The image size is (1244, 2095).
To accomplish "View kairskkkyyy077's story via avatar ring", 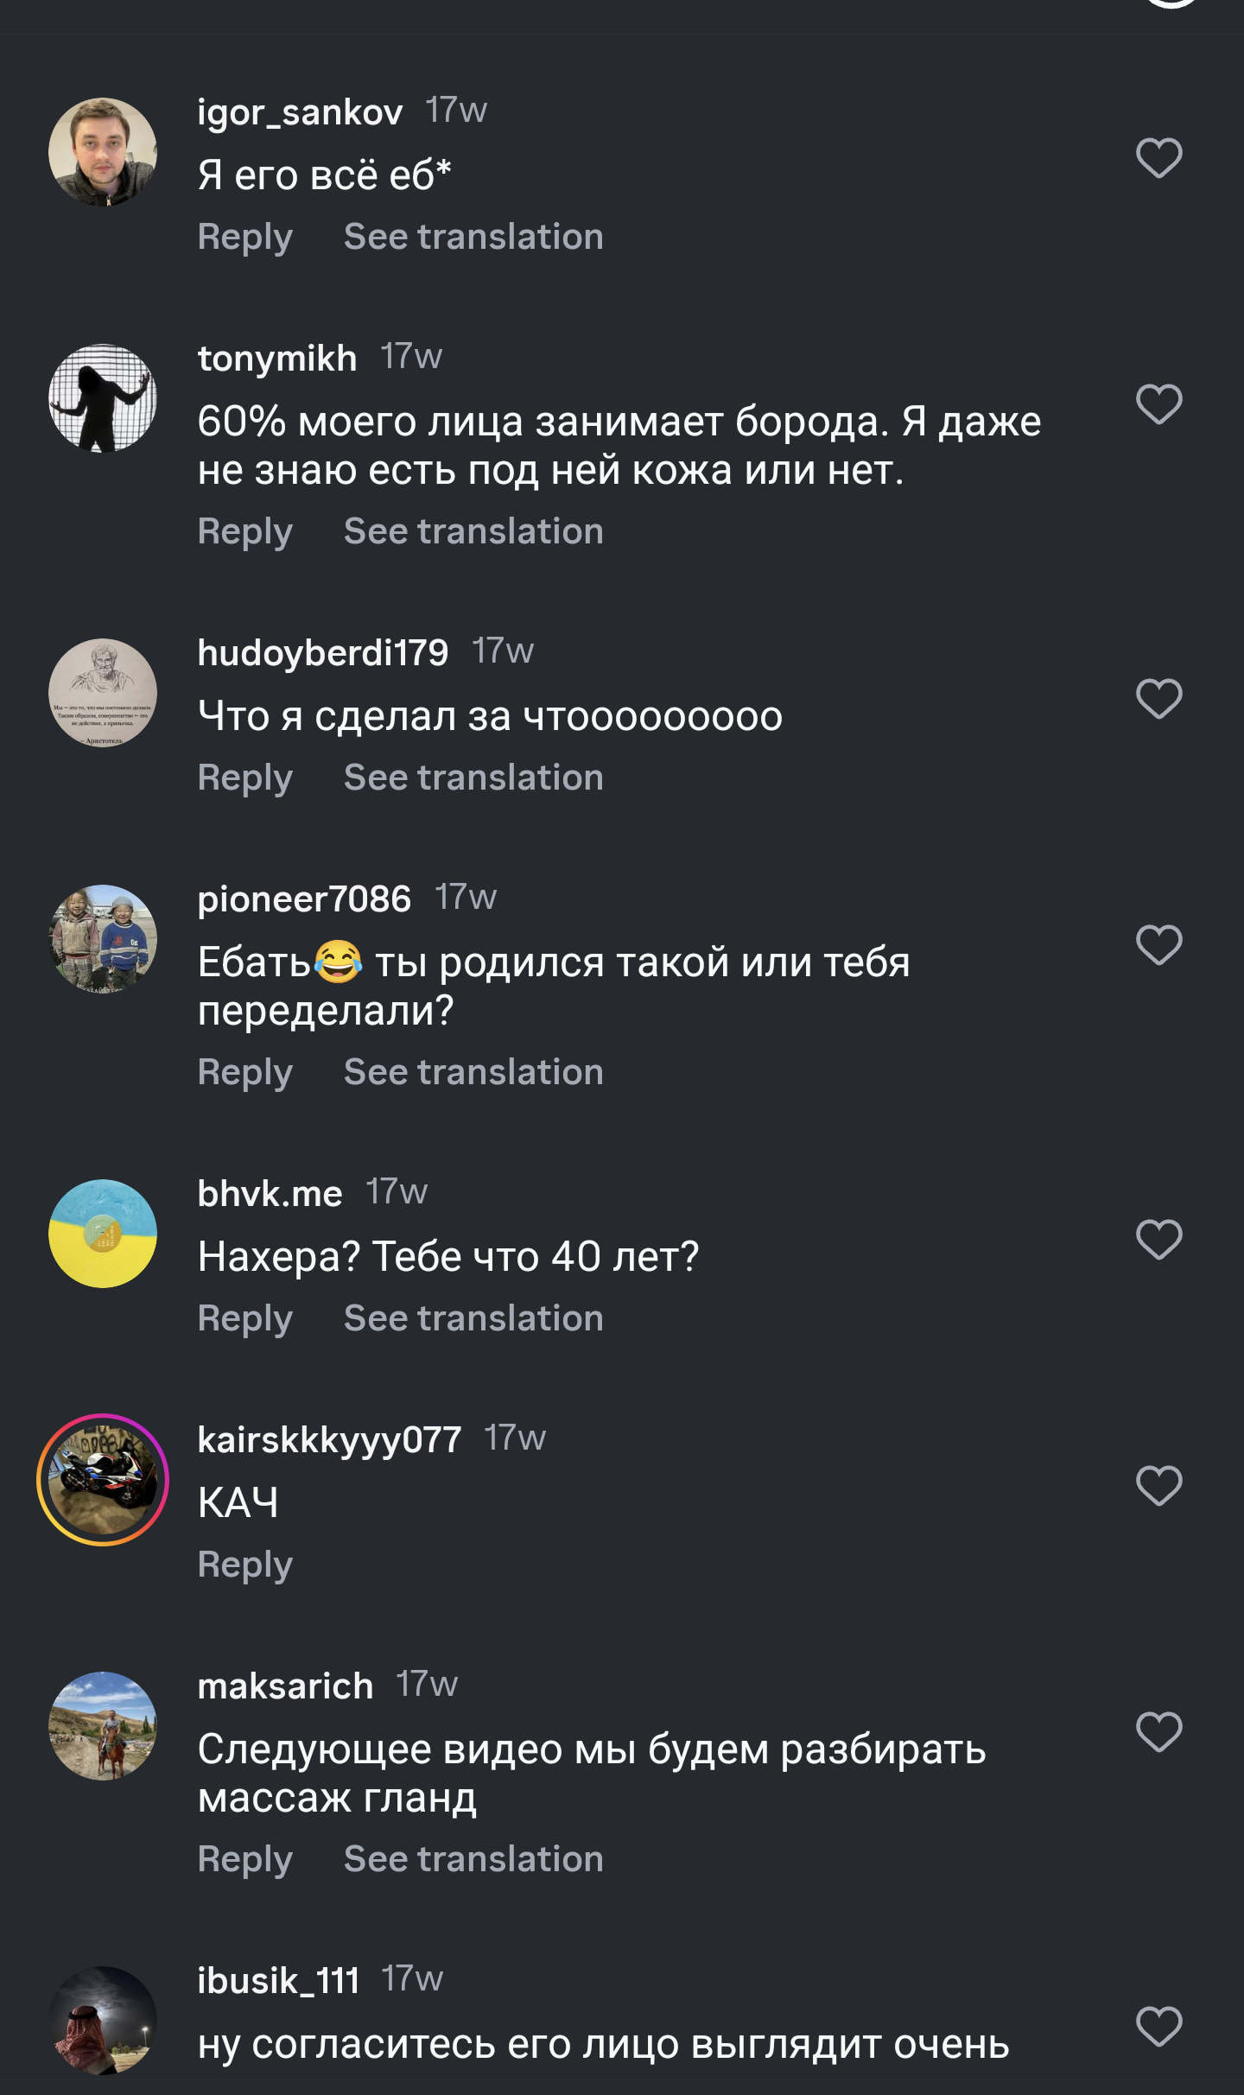I will pyautogui.click(x=103, y=1480).
